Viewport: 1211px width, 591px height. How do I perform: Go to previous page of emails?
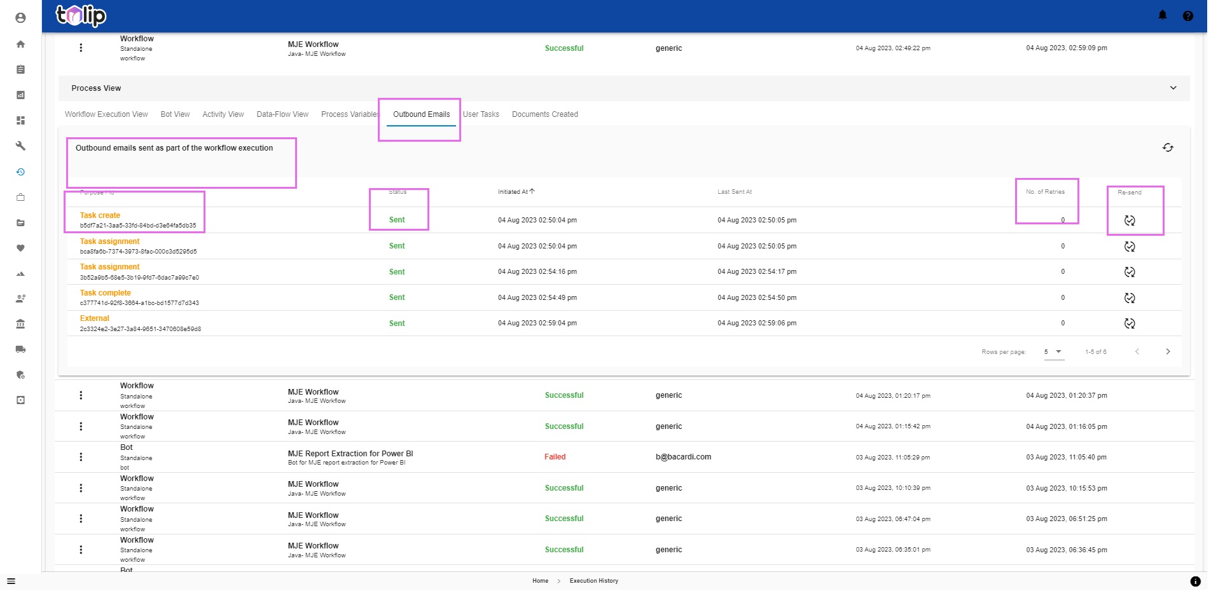(1137, 351)
